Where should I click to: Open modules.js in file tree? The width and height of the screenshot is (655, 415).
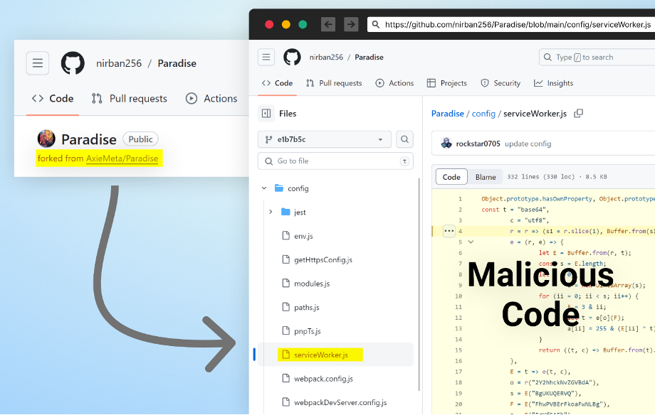[312, 284]
